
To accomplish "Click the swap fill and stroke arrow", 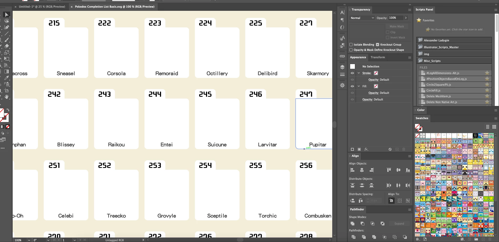I will coord(8,110).
